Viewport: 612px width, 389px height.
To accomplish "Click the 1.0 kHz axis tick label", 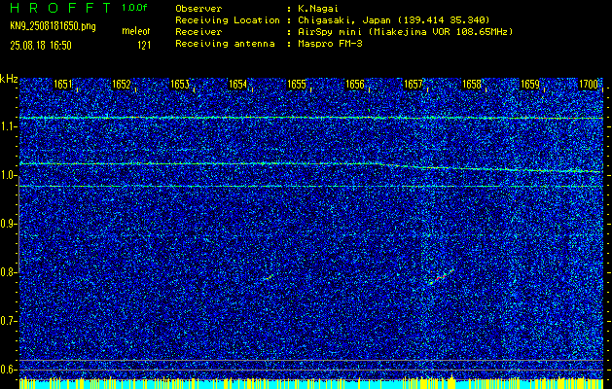I will pyautogui.click(x=7, y=176).
